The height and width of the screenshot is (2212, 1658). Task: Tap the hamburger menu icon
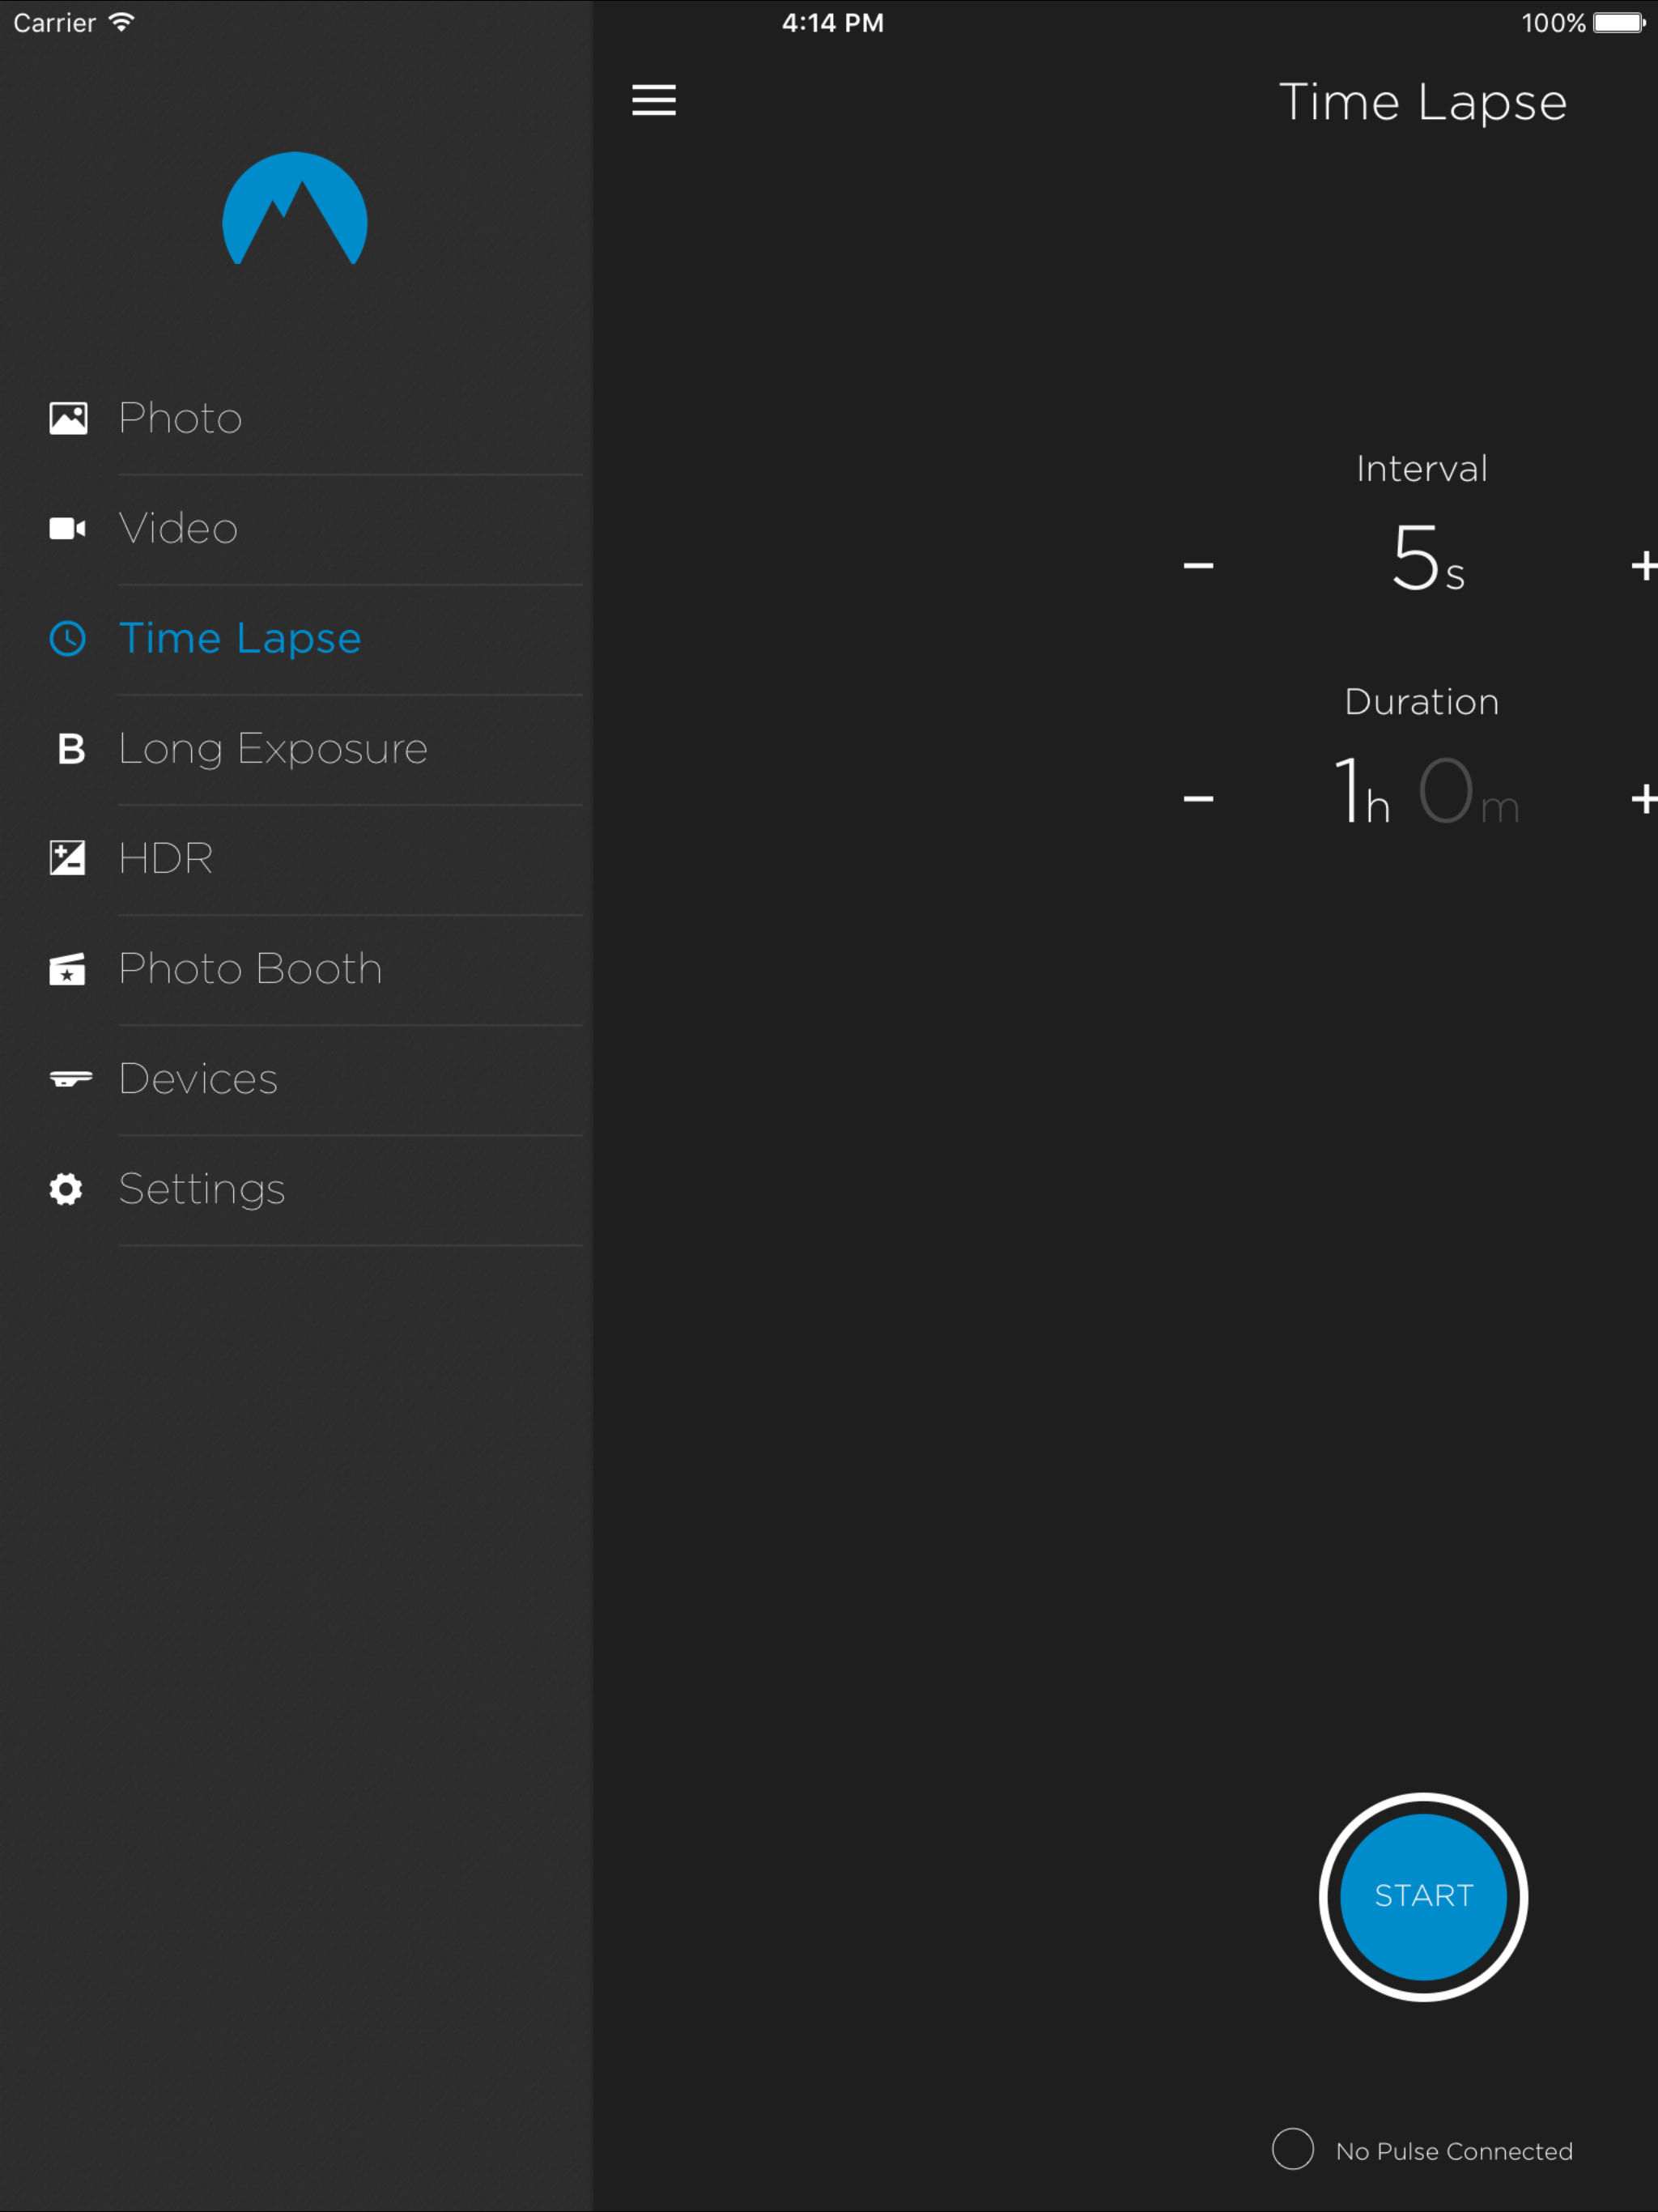coord(653,100)
